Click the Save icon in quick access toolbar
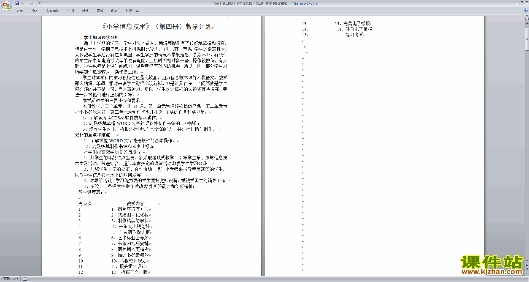The height and width of the screenshot is (282, 529). click(x=17, y=3)
